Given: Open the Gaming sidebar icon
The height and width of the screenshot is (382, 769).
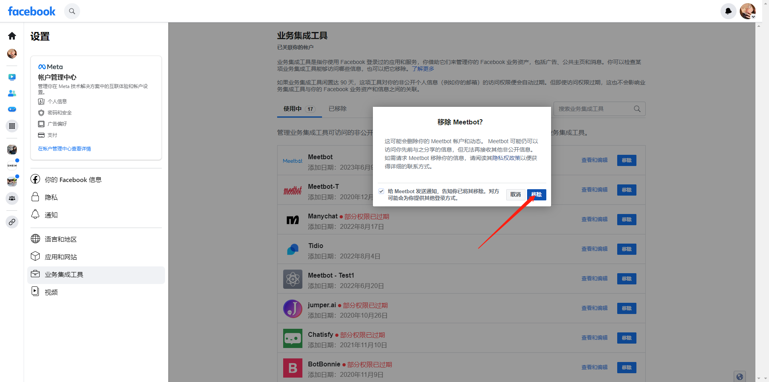Looking at the screenshot, I should click(x=12, y=109).
